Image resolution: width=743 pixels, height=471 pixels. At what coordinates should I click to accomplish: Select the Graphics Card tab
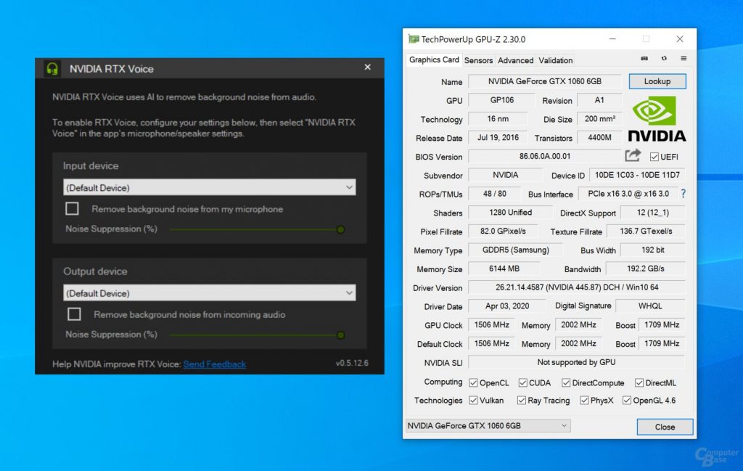tap(434, 60)
